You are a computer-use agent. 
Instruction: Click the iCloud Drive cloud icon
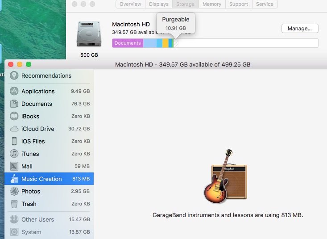click(x=14, y=129)
